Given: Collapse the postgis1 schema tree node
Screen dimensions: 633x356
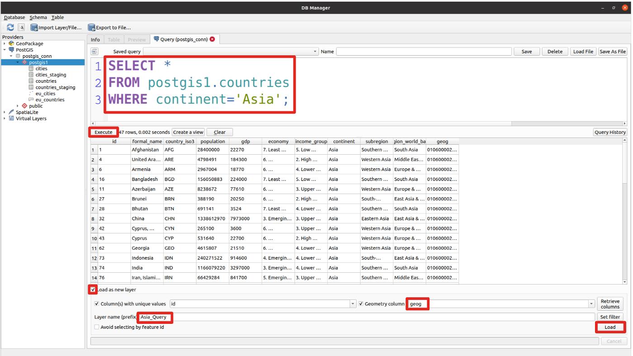Looking at the screenshot, I should tap(17, 62).
